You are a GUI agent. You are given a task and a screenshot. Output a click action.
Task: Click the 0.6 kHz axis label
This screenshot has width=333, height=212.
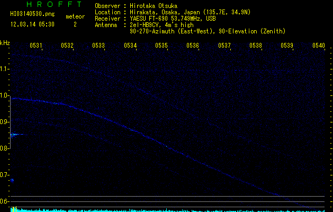click(x=5, y=201)
